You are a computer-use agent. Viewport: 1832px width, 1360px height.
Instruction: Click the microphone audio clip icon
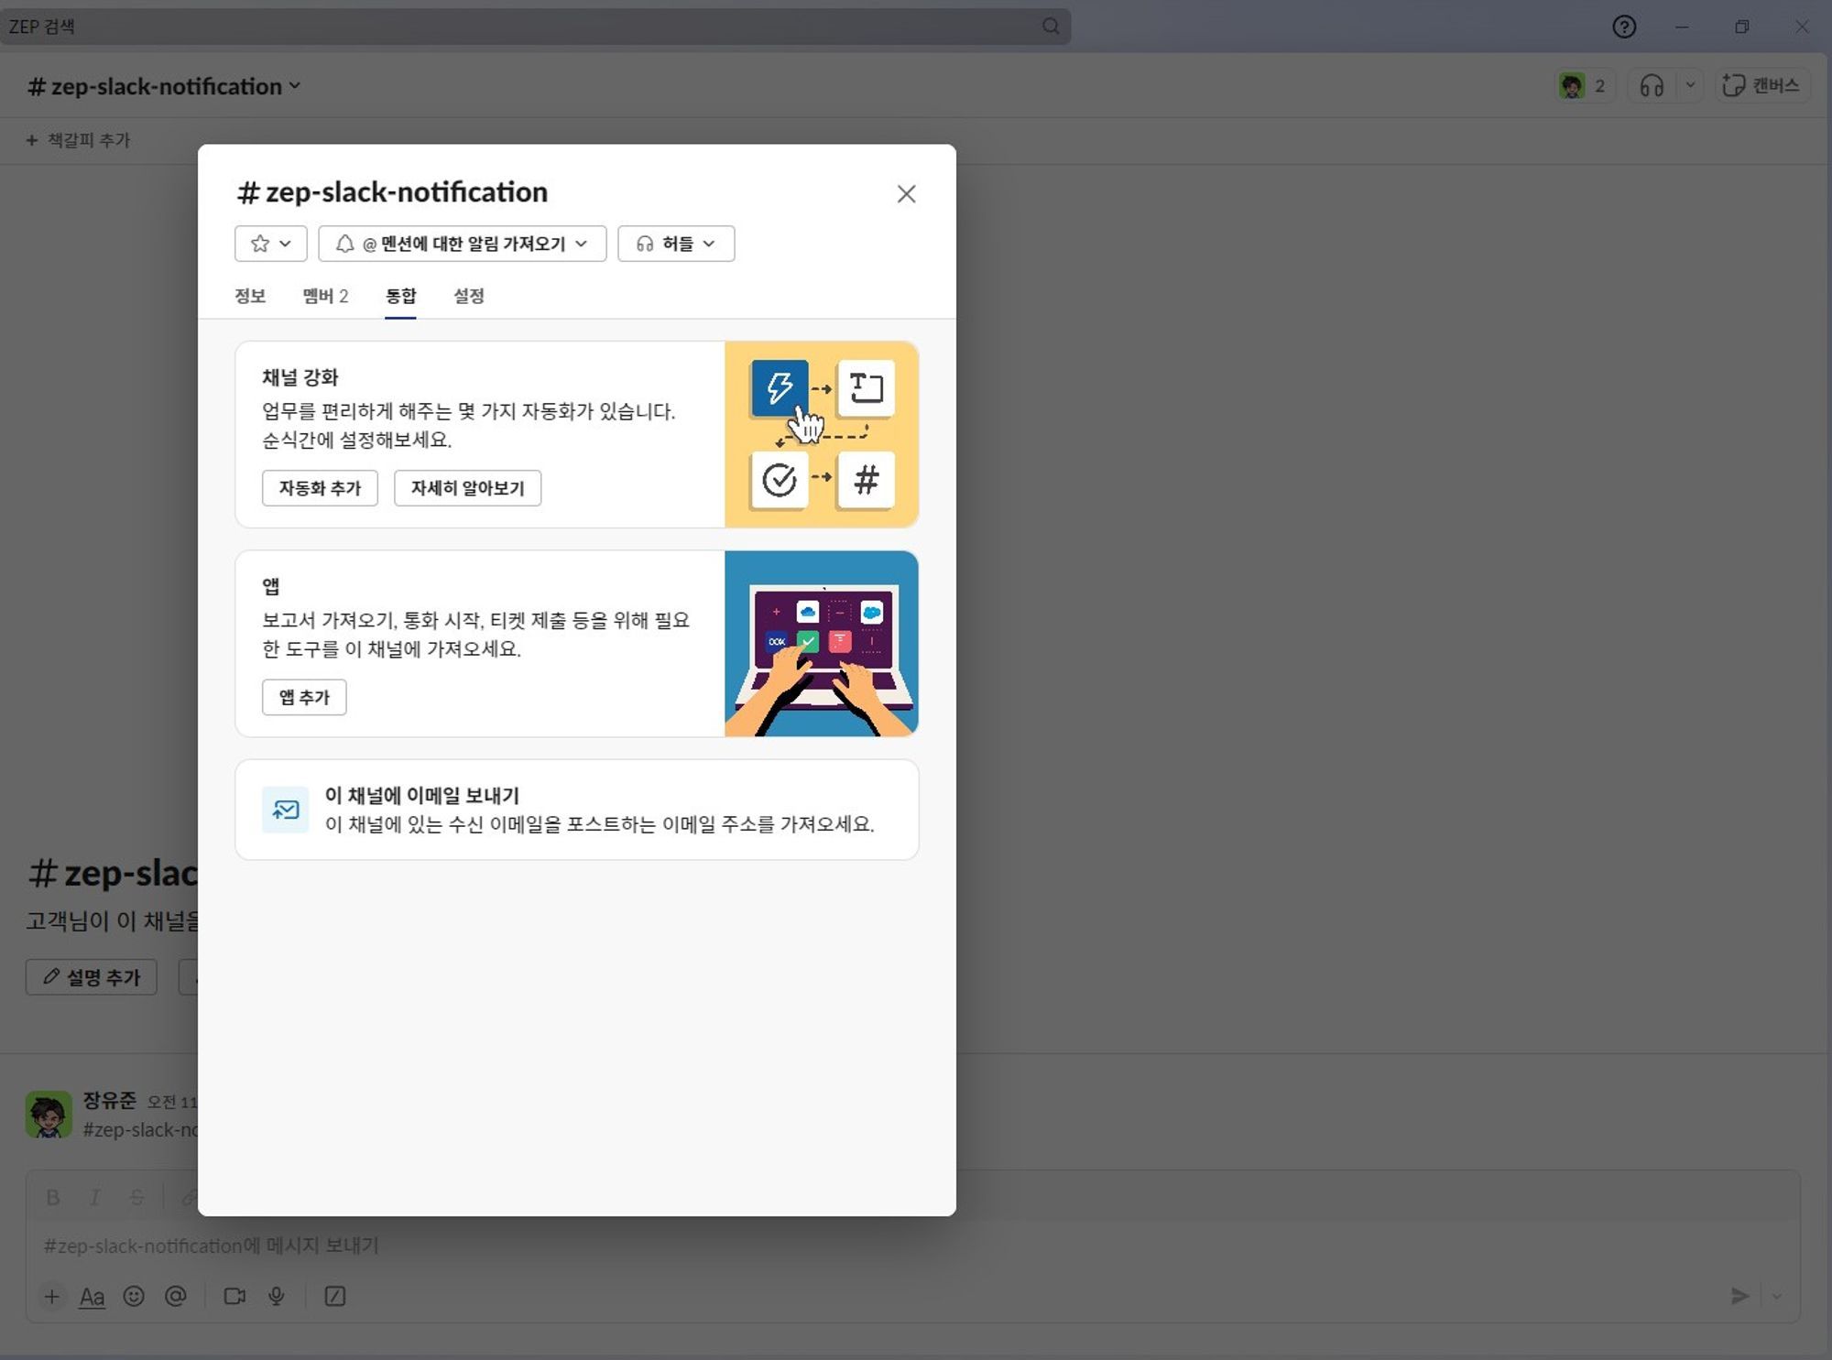276,1296
